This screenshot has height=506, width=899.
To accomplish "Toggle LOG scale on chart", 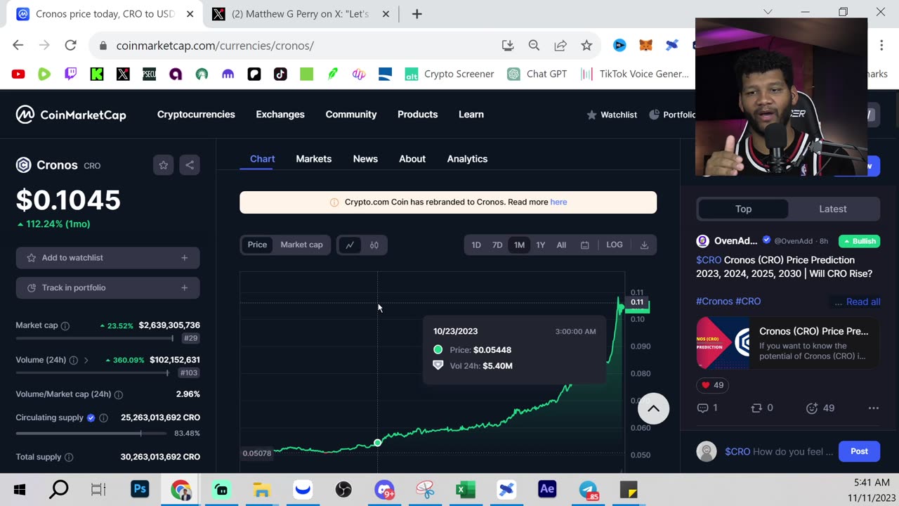I will point(615,245).
